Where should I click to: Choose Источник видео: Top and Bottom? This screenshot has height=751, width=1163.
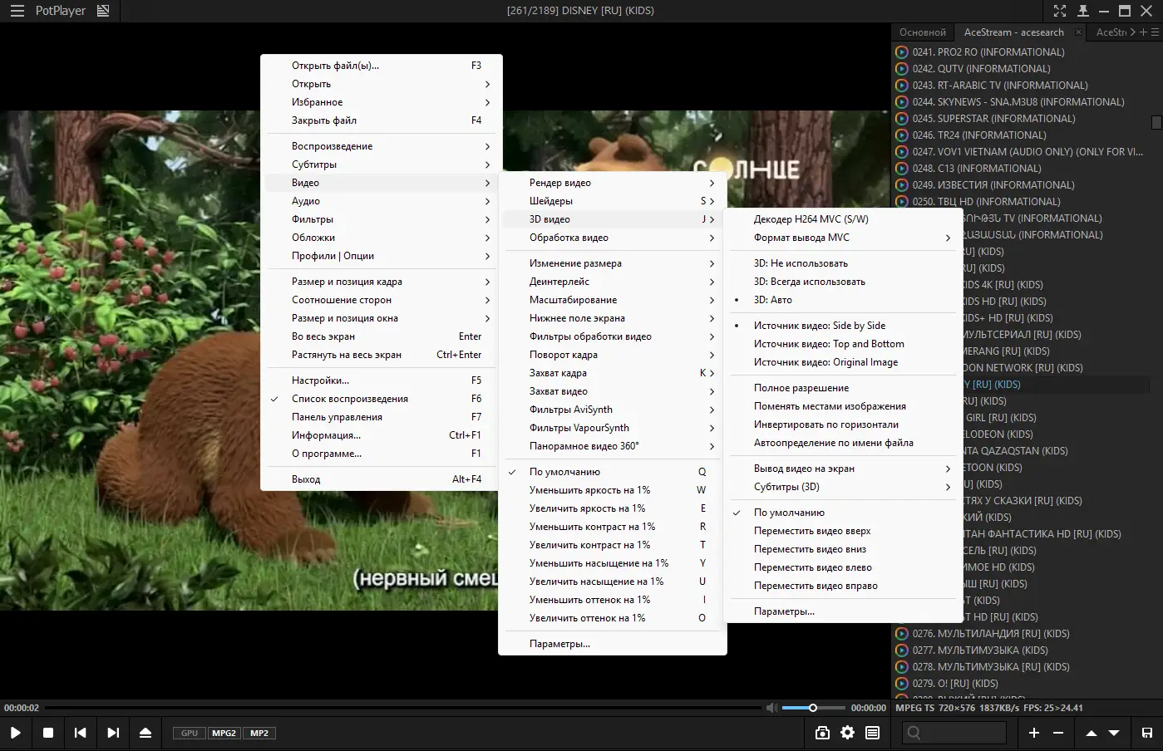pos(842,344)
